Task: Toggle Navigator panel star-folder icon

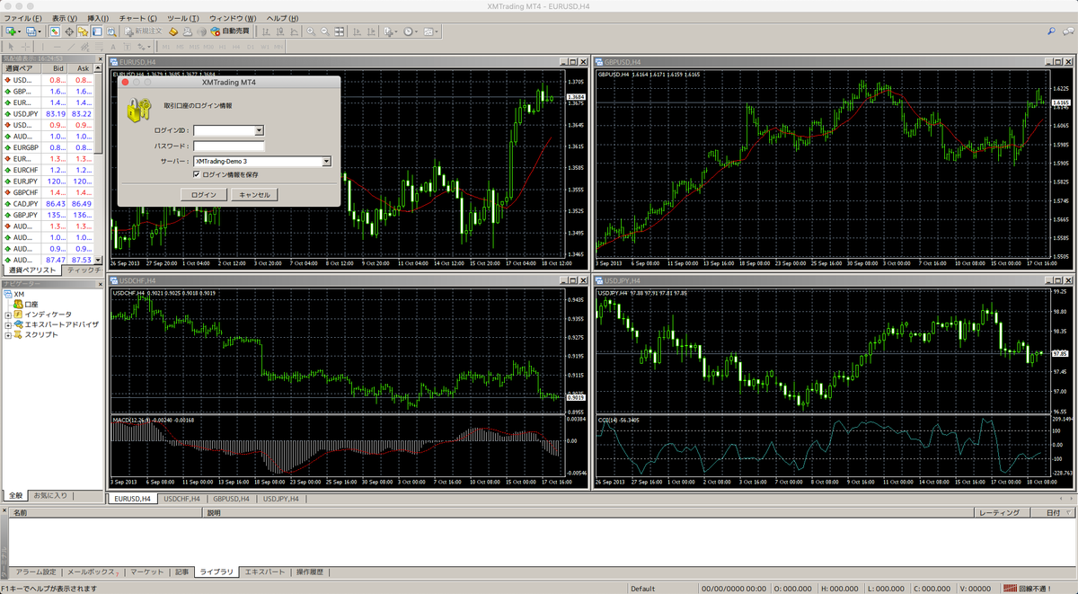Action: tap(83, 31)
